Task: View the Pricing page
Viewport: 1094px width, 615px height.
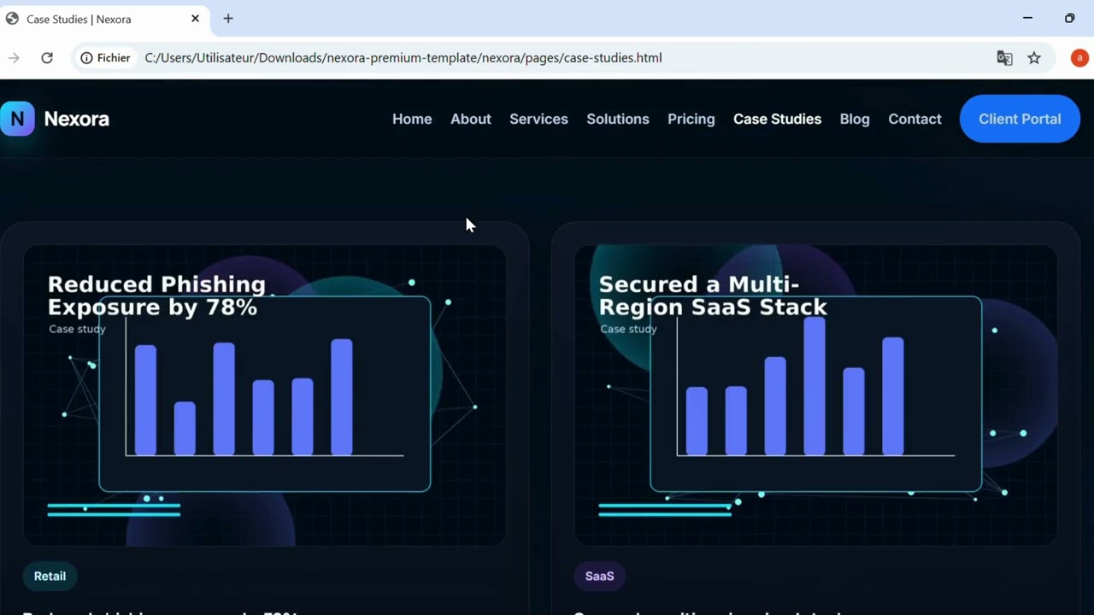Action: point(691,119)
